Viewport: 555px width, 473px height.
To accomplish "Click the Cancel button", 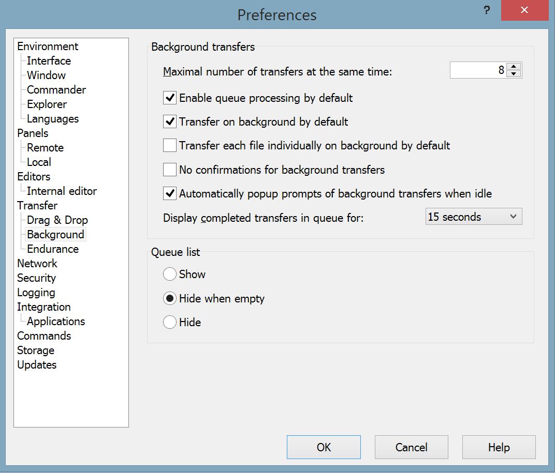I will pos(411,447).
